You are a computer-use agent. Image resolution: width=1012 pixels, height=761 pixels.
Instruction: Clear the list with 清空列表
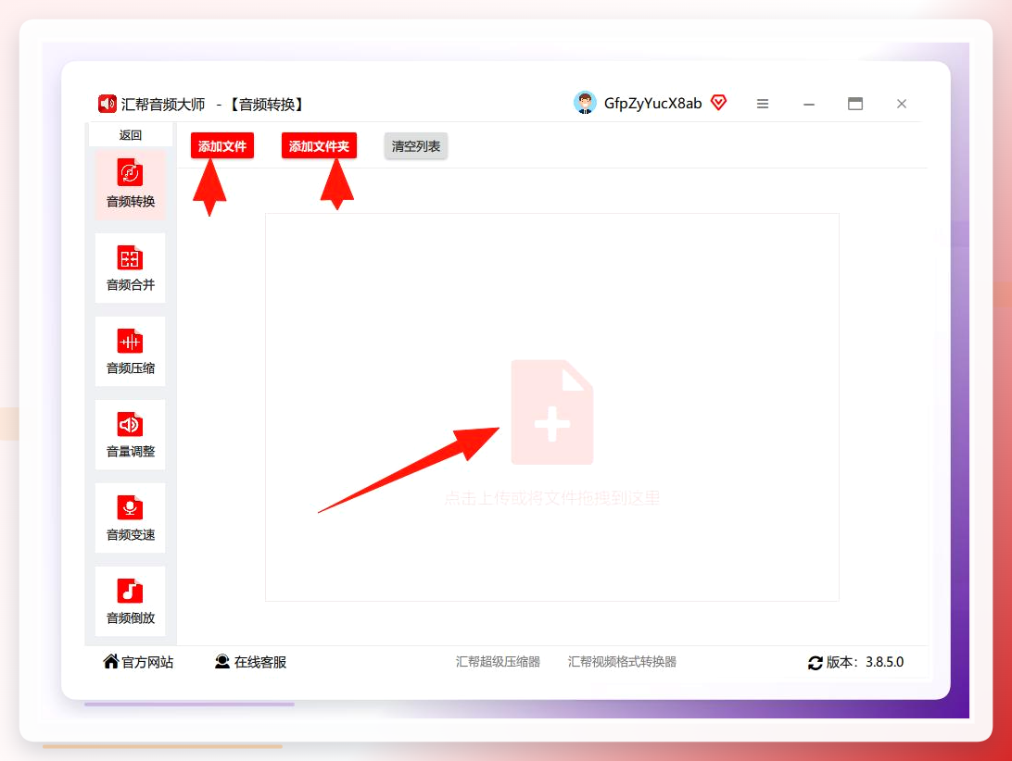415,145
